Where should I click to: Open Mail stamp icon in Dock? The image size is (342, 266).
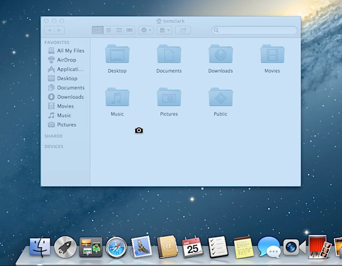coord(142,247)
